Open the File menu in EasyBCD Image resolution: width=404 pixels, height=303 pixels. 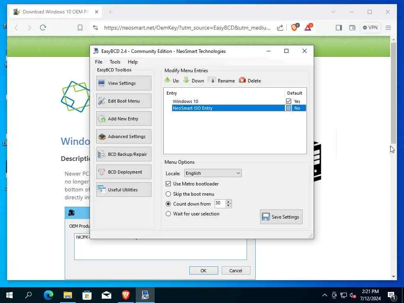coord(98,62)
